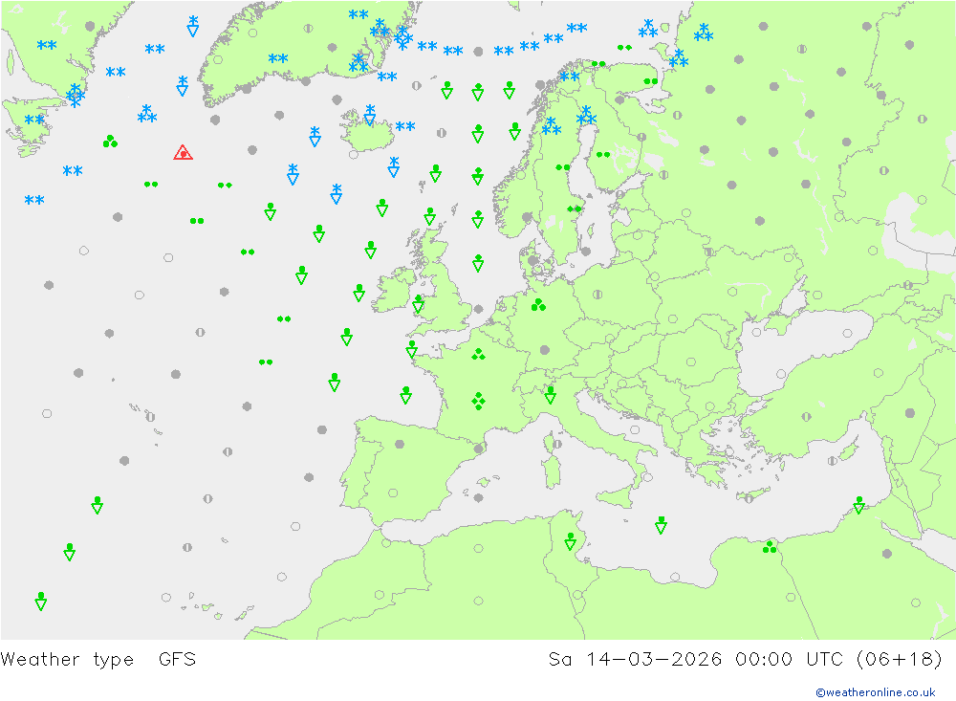Select the 'Weather type GFS' caption
This screenshot has height=701, width=956.
pyautogui.click(x=98, y=660)
